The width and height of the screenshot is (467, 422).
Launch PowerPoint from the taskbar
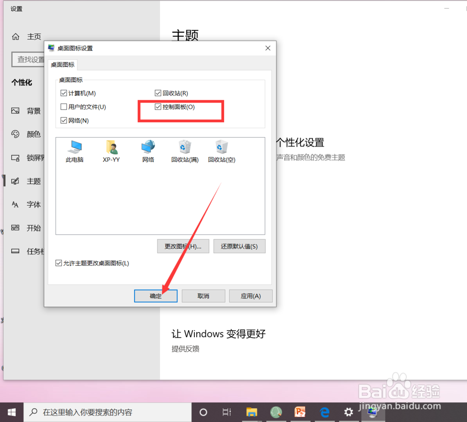click(x=300, y=412)
